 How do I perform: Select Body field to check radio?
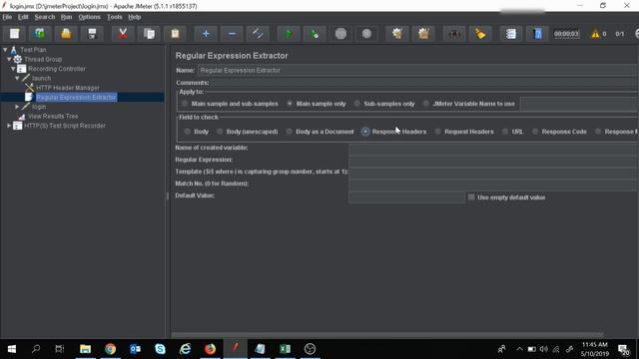tap(187, 132)
